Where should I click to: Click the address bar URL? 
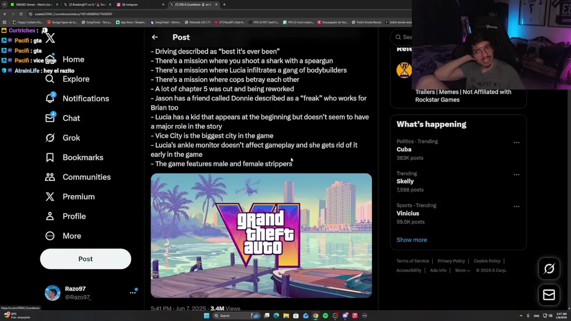point(74,14)
